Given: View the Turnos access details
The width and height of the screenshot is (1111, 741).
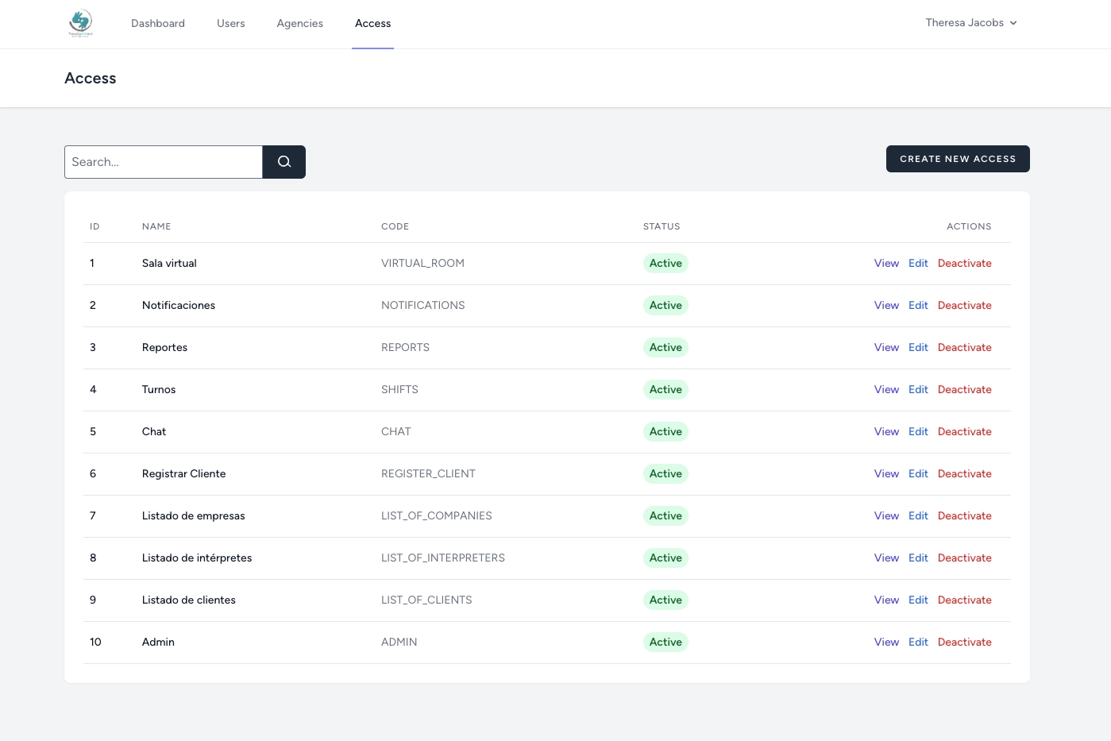Looking at the screenshot, I should click(886, 390).
